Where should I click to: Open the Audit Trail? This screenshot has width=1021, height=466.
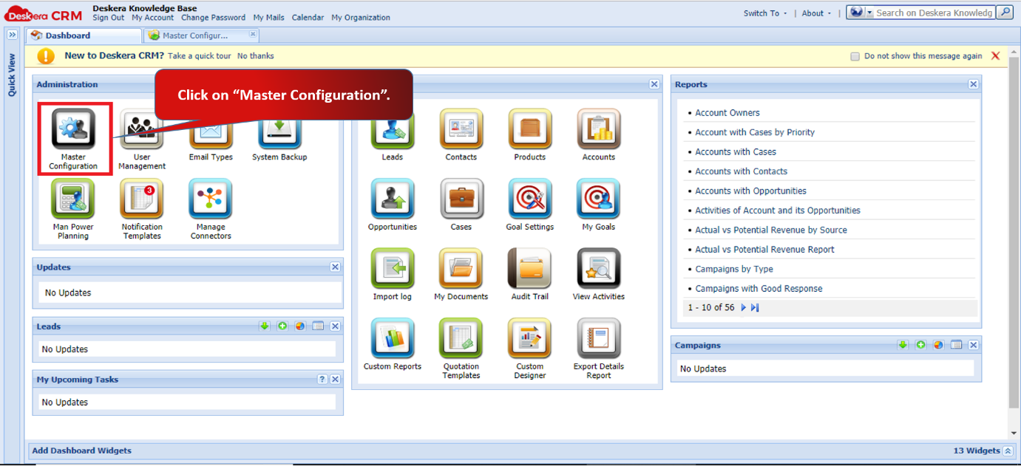pos(530,270)
